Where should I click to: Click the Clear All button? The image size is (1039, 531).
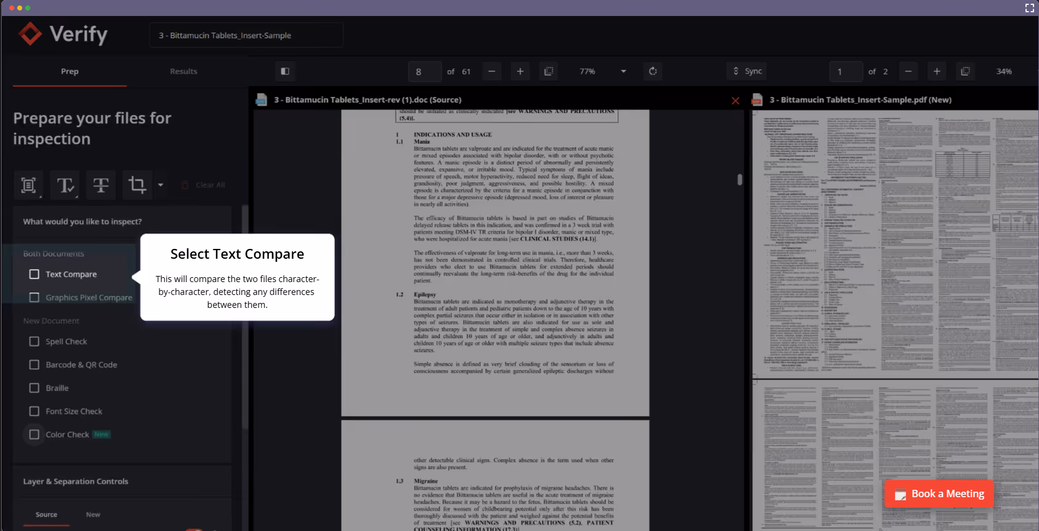[203, 185]
